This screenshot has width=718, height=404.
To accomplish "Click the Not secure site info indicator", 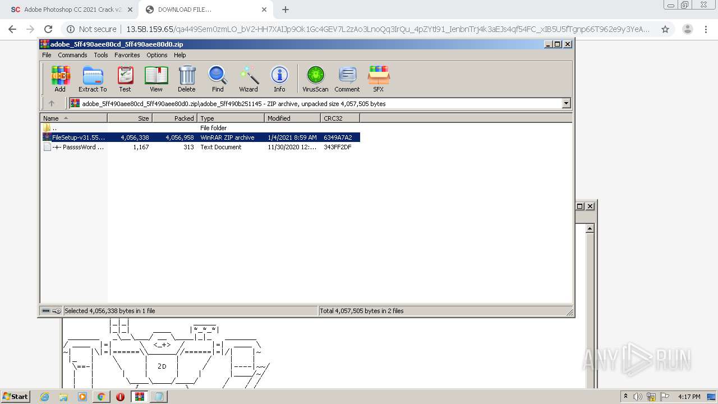I will (x=91, y=29).
